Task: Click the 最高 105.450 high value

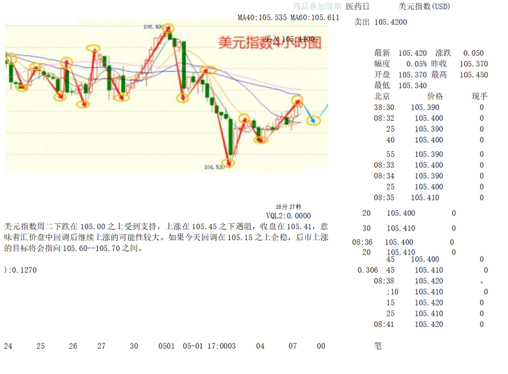Action: pos(459,75)
